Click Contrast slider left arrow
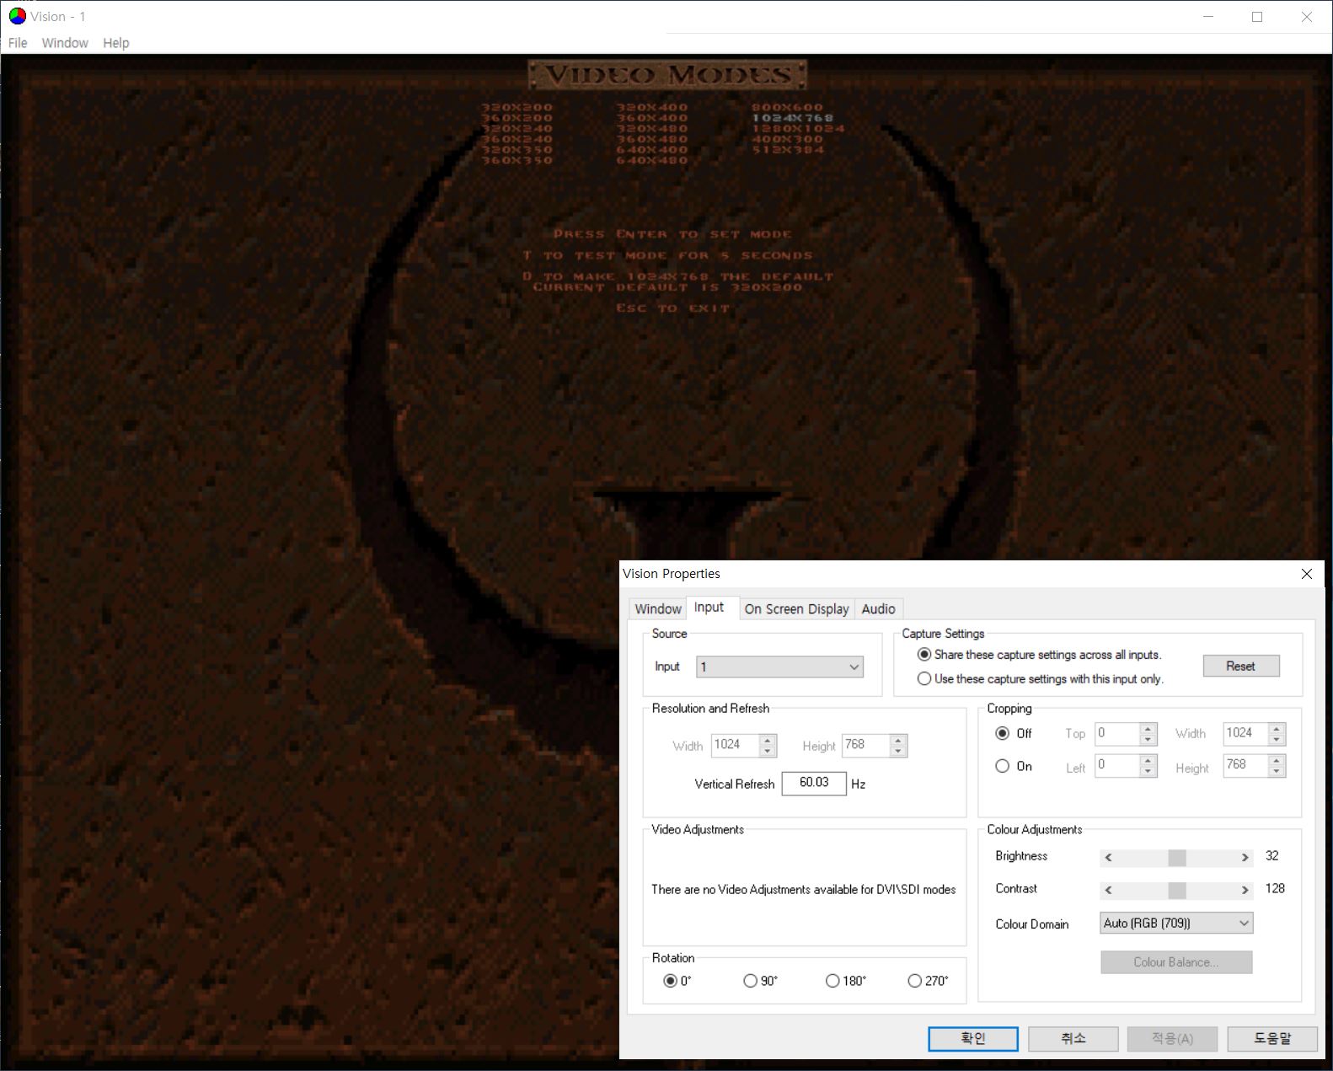1333x1071 pixels. pyautogui.click(x=1109, y=890)
